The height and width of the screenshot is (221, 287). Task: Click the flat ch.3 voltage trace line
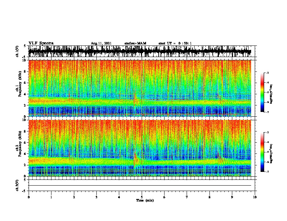pos(140,186)
